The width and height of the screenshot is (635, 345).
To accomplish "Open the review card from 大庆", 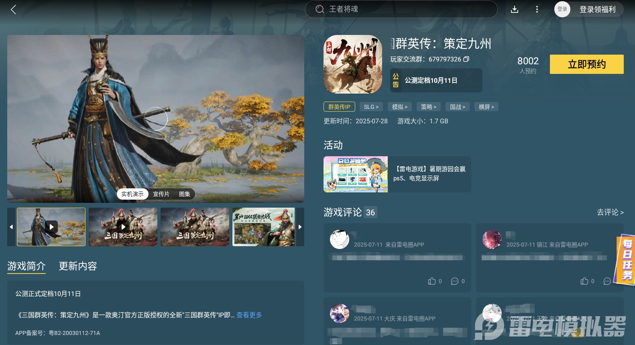I will (x=397, y=321).
